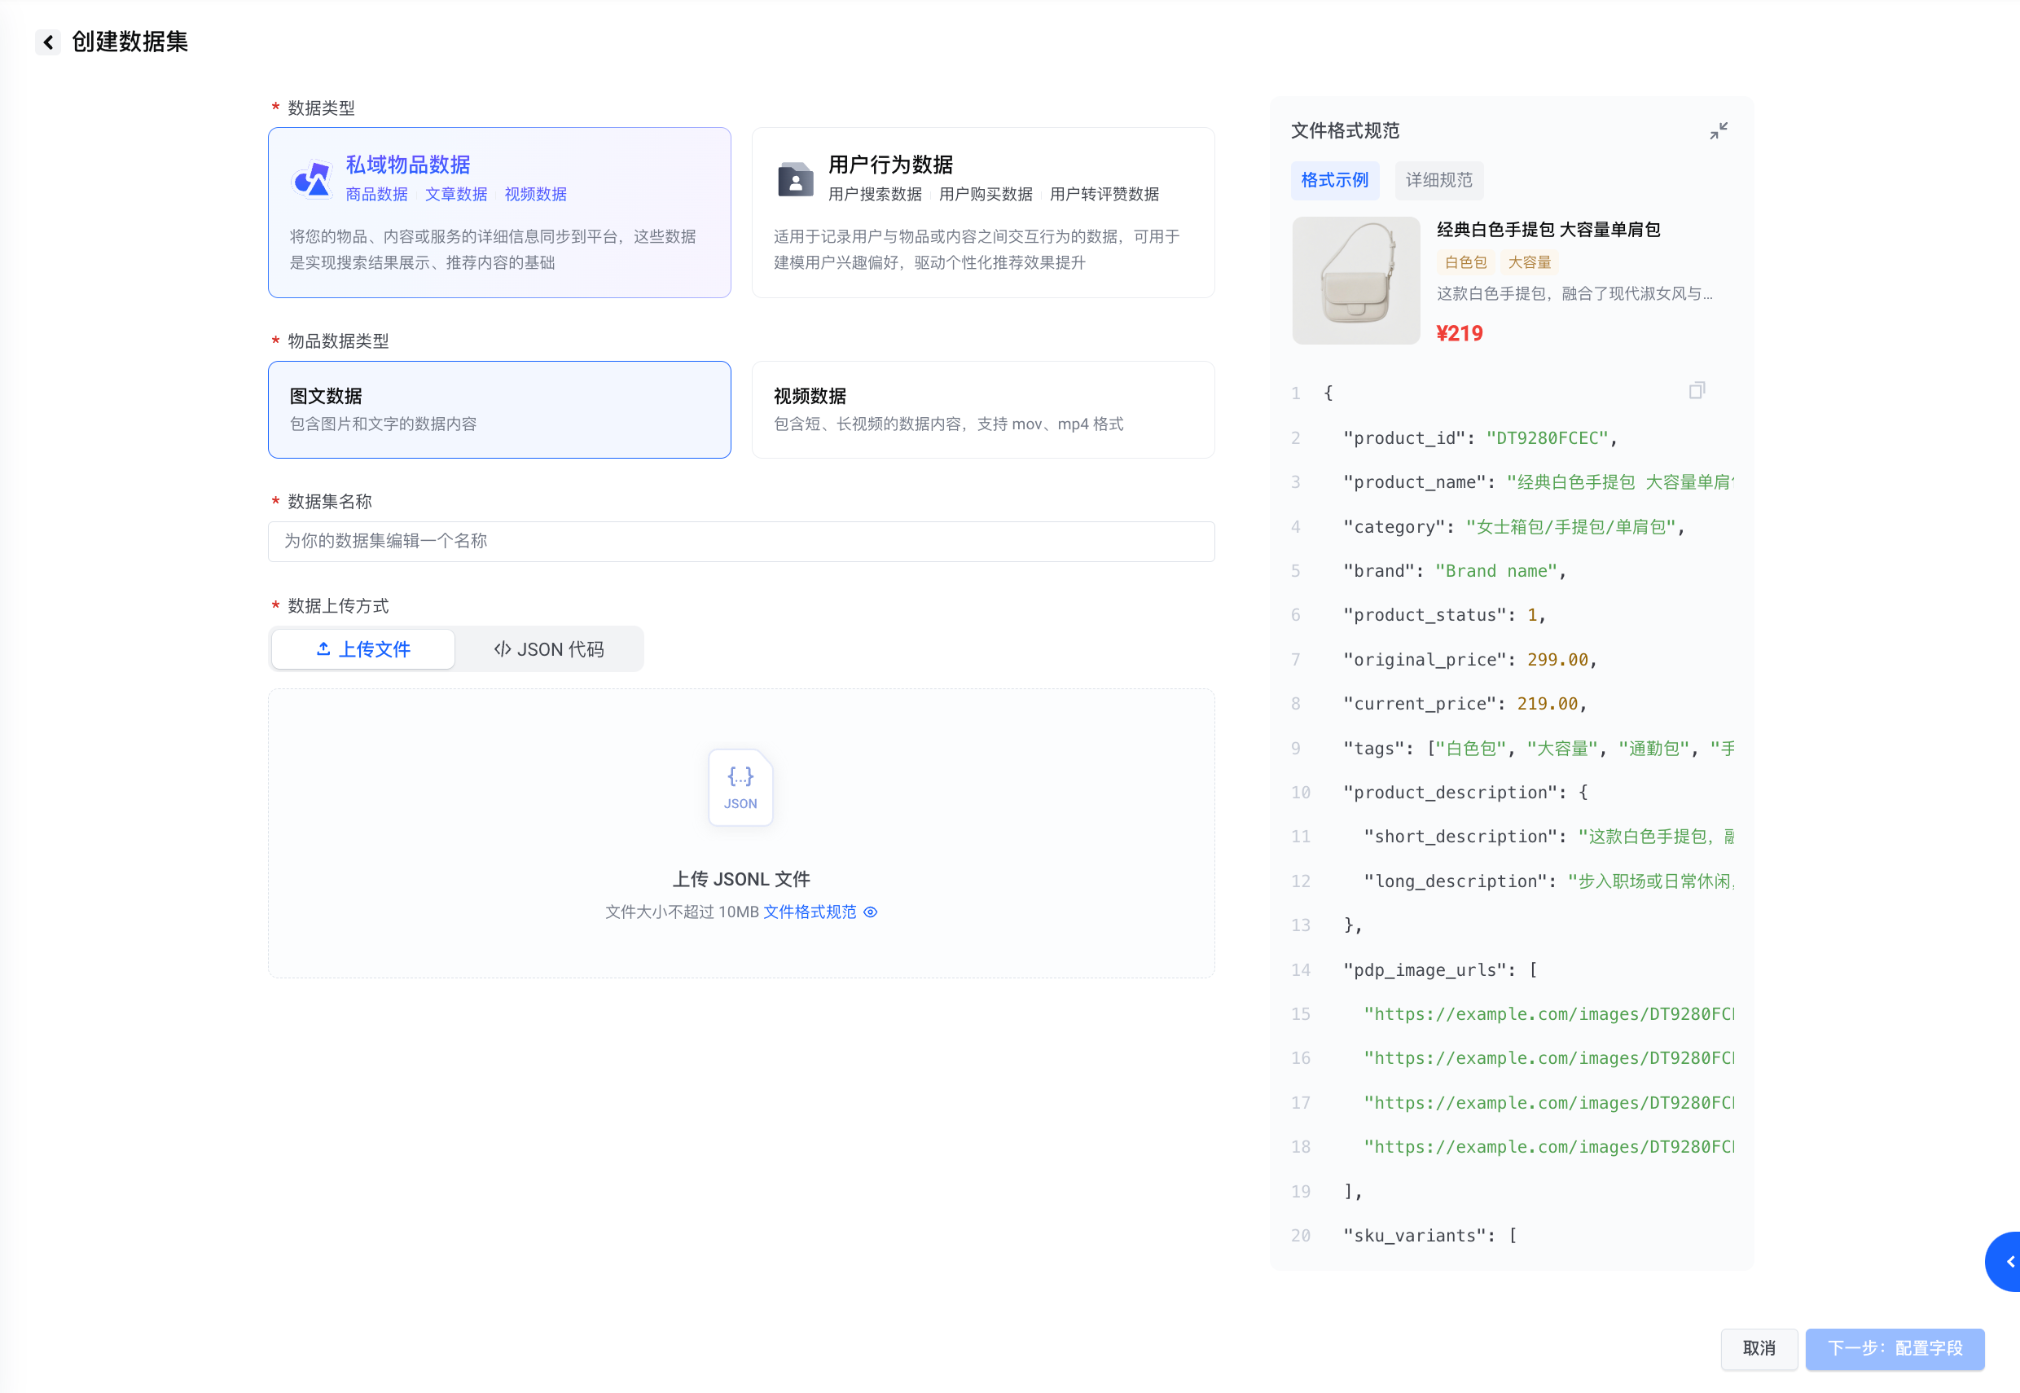Click the back arrow beside 创建数据集
The image size is (2020, 1393).
(x=48, y=42)
